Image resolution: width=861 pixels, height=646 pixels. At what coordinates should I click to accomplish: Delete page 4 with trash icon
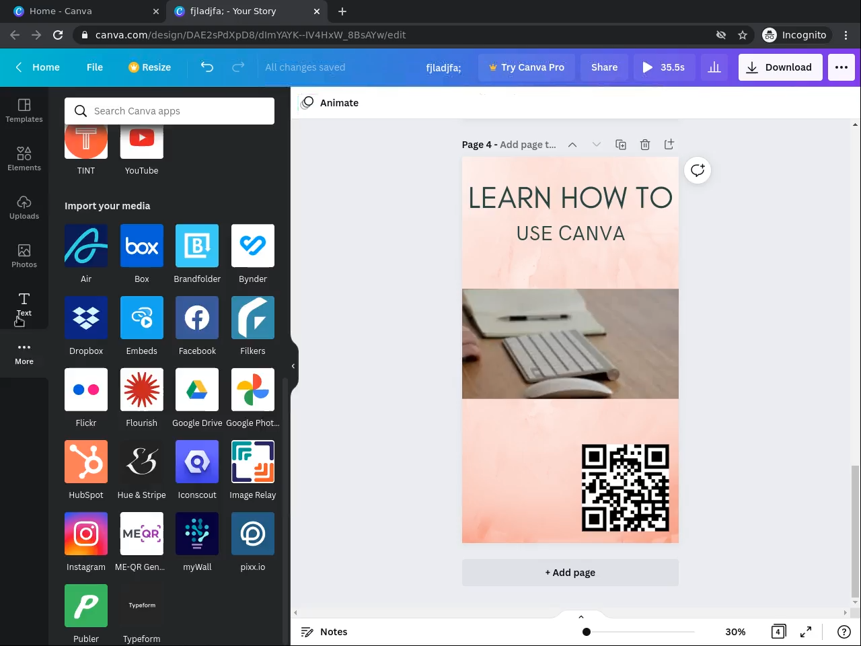tap(645, 145)
